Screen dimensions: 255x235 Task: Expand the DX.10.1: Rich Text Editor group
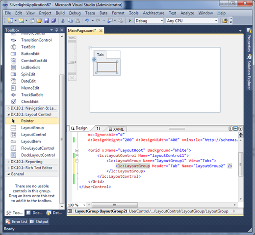(8, 168)
